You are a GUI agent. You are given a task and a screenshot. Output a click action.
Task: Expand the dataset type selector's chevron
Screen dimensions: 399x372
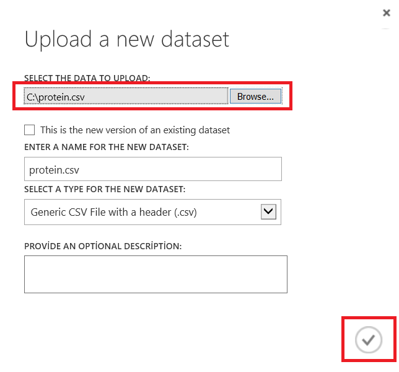tap(268, 212)
